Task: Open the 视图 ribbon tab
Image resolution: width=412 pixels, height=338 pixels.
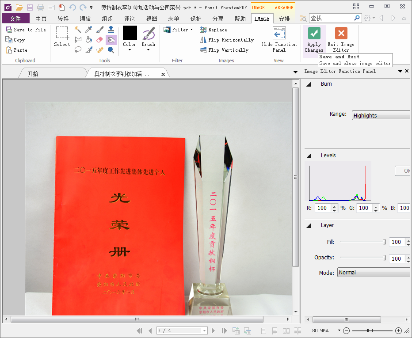Action: [x=152, y=19]
